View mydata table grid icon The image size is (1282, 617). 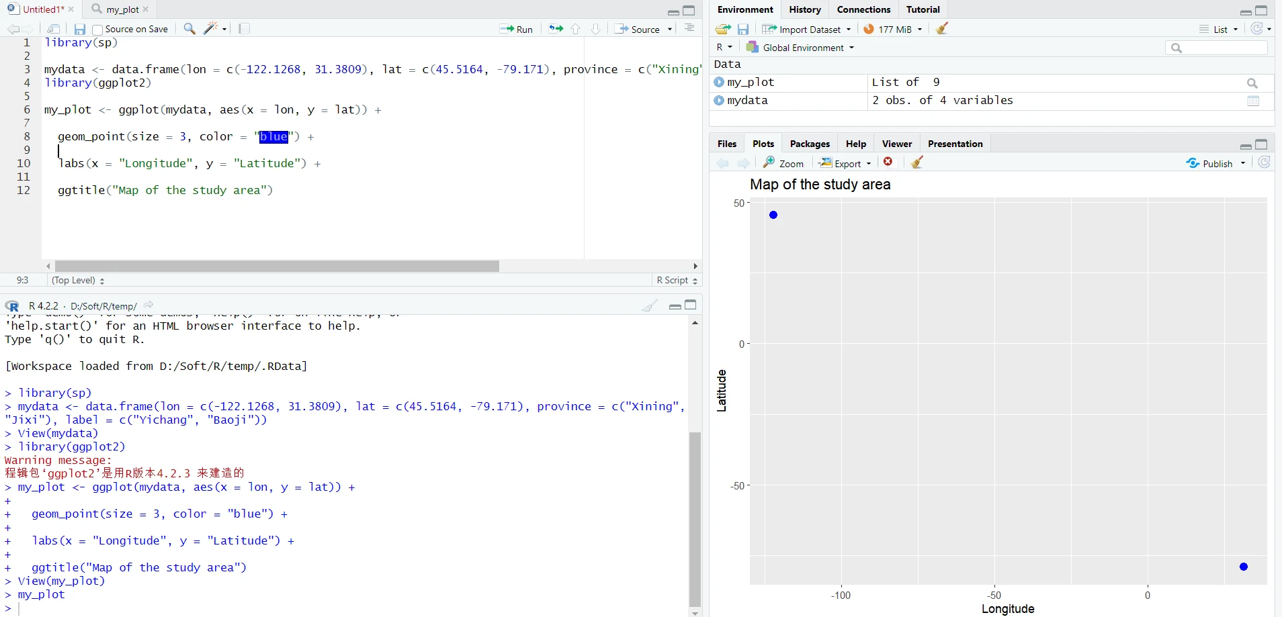(x=1253, y=101)
